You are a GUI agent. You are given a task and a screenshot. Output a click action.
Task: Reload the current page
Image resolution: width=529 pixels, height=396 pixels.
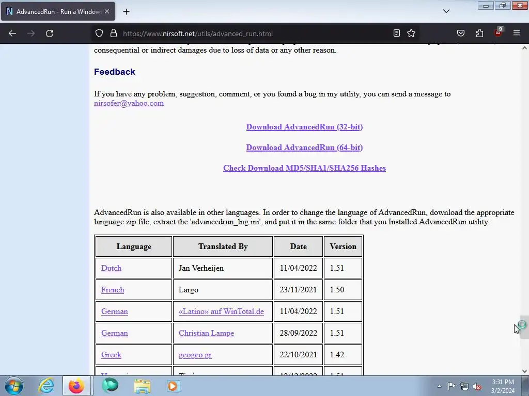tap(50, 34)
